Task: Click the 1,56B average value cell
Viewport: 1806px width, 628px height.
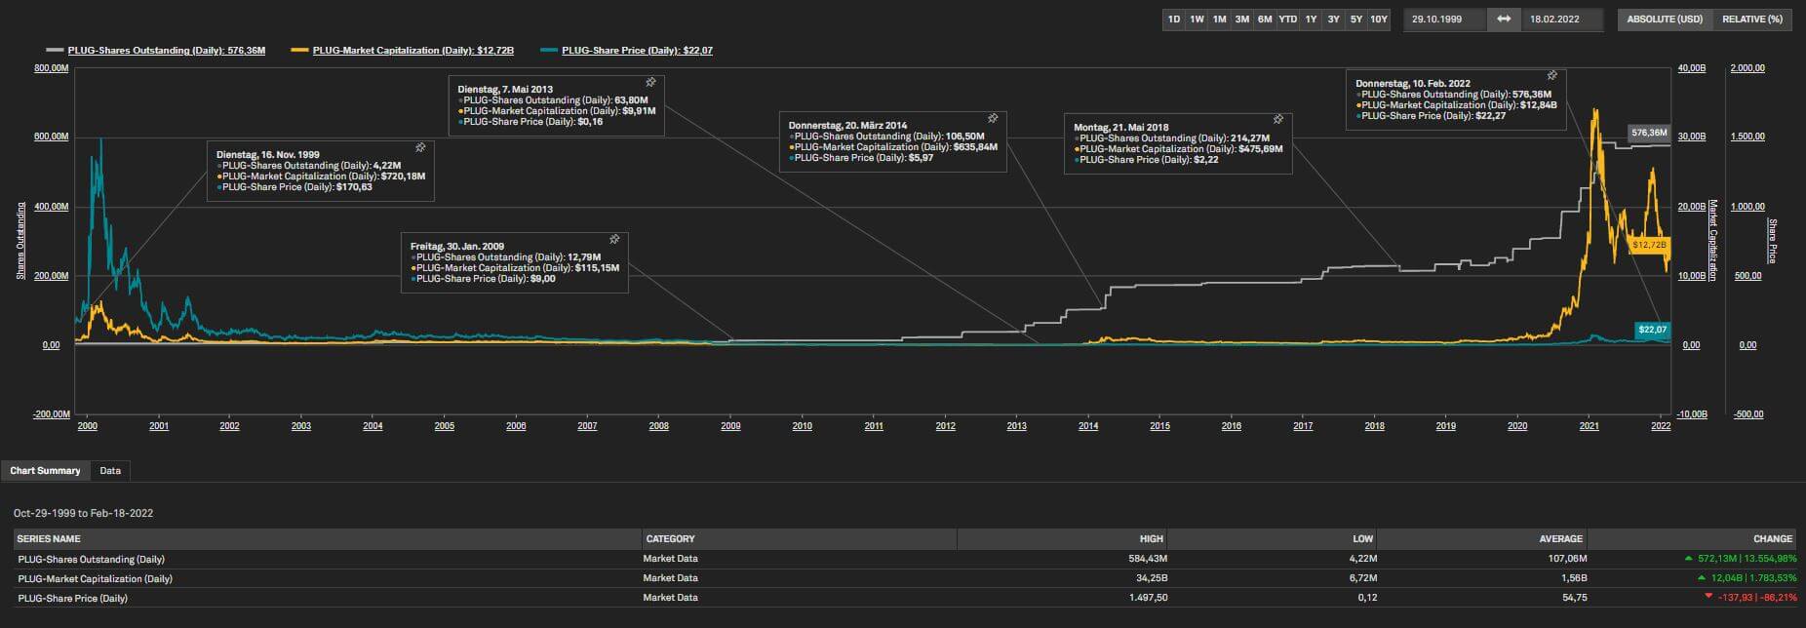Action: 1573,578
